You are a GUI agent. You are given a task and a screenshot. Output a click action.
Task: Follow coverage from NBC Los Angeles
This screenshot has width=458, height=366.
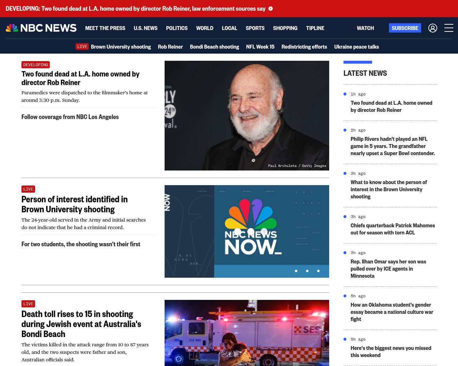coord(70,117)
